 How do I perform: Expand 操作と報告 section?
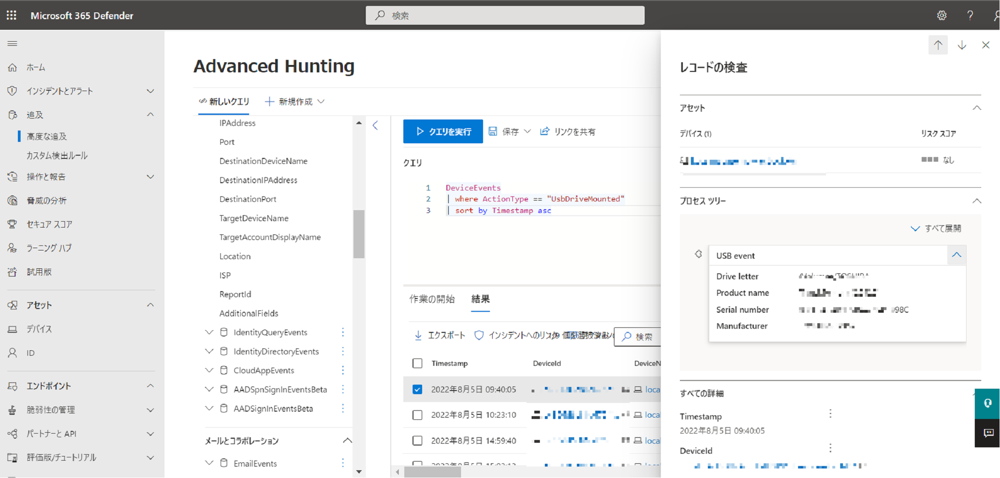click(150, 177)
